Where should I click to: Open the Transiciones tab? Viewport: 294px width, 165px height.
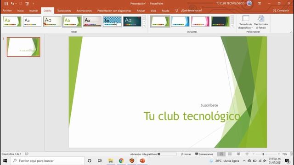click(x=64, y=11)
